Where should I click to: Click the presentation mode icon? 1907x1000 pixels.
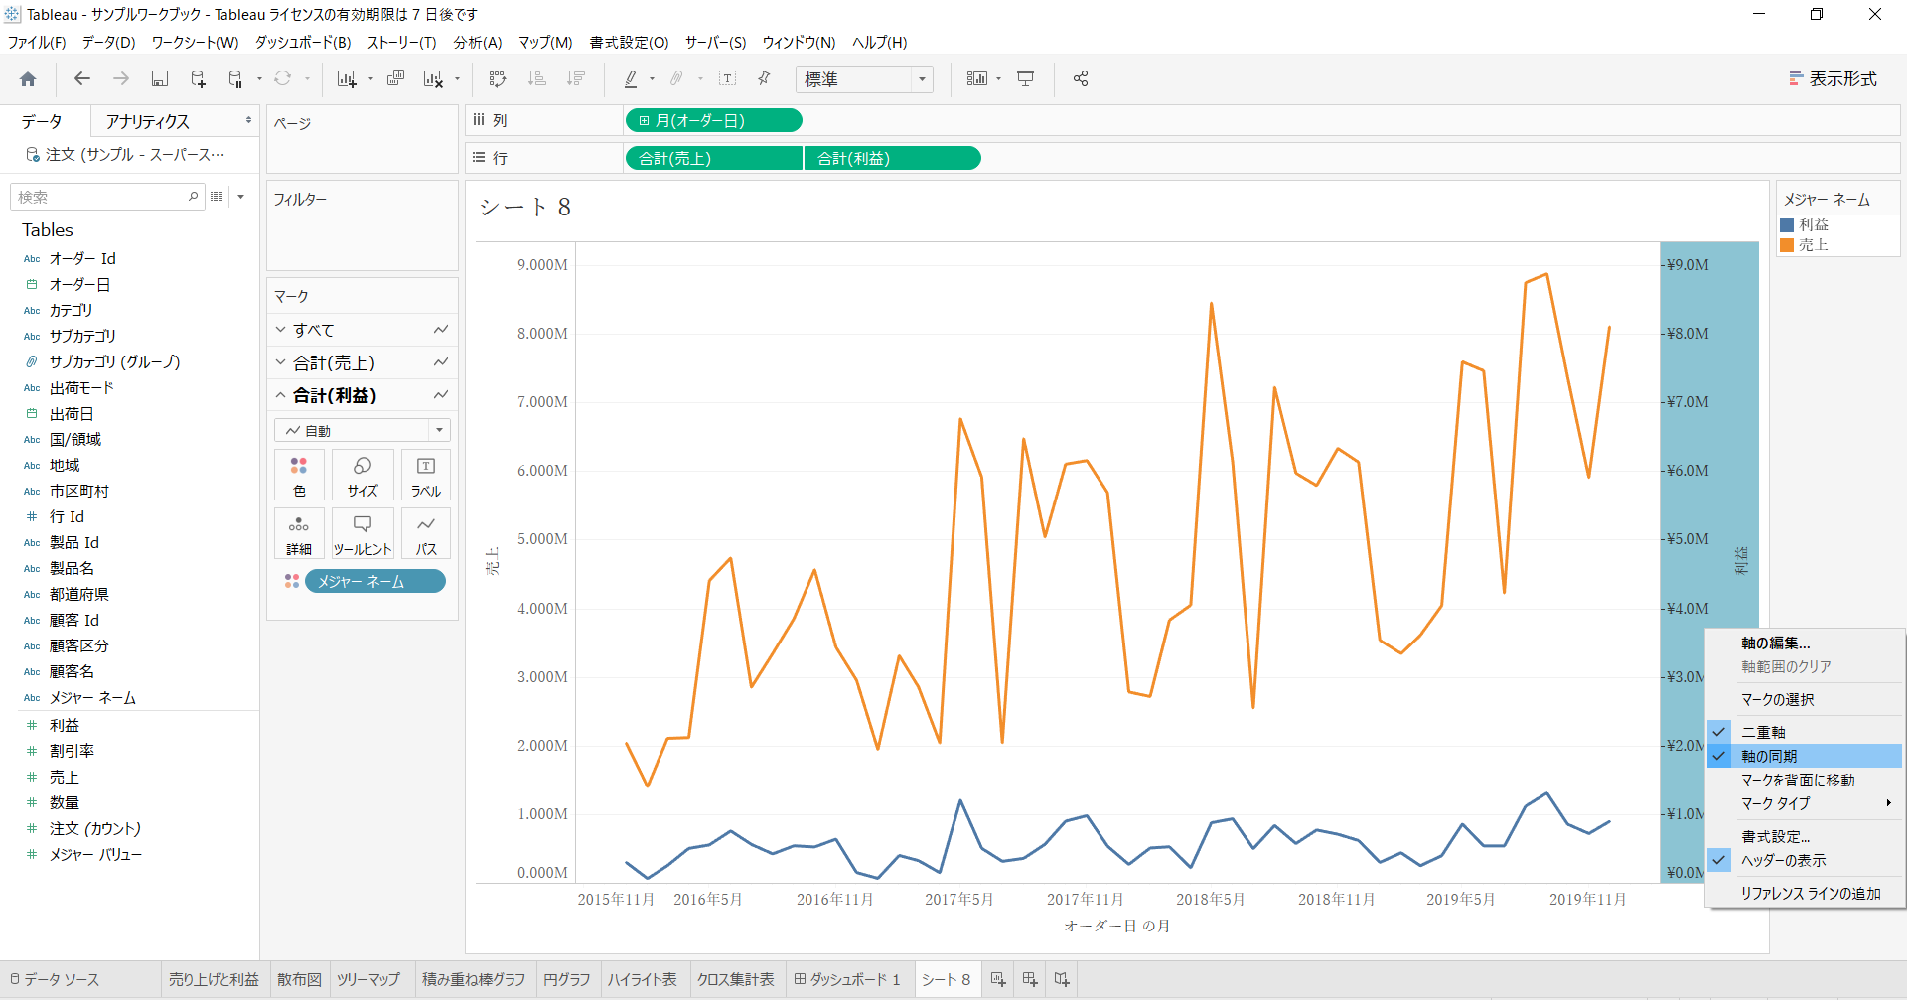click(1026, 79)
